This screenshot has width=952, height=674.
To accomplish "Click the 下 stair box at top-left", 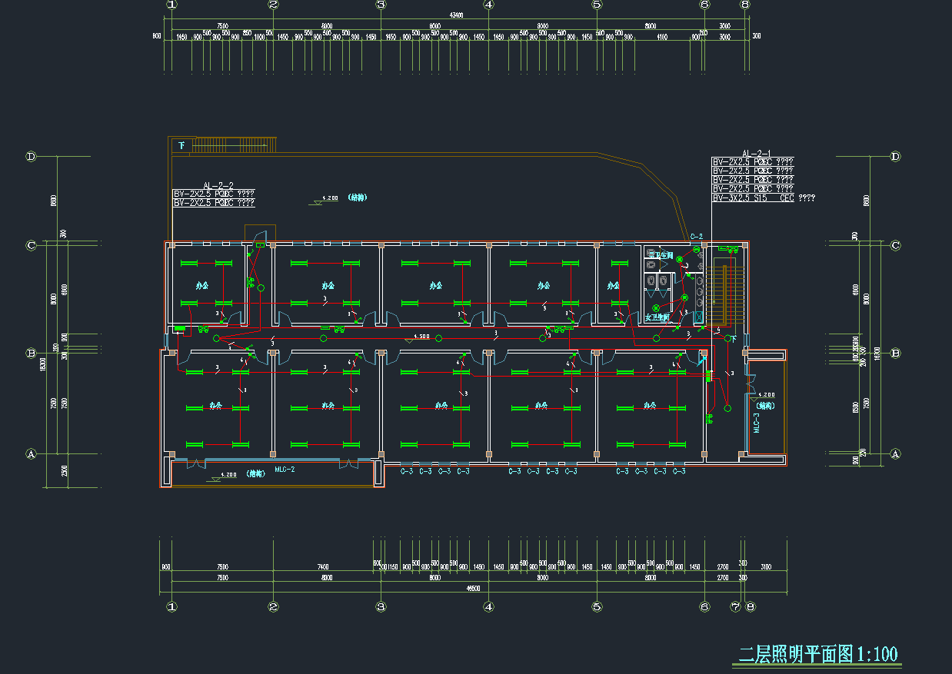I will click(182, 144).
